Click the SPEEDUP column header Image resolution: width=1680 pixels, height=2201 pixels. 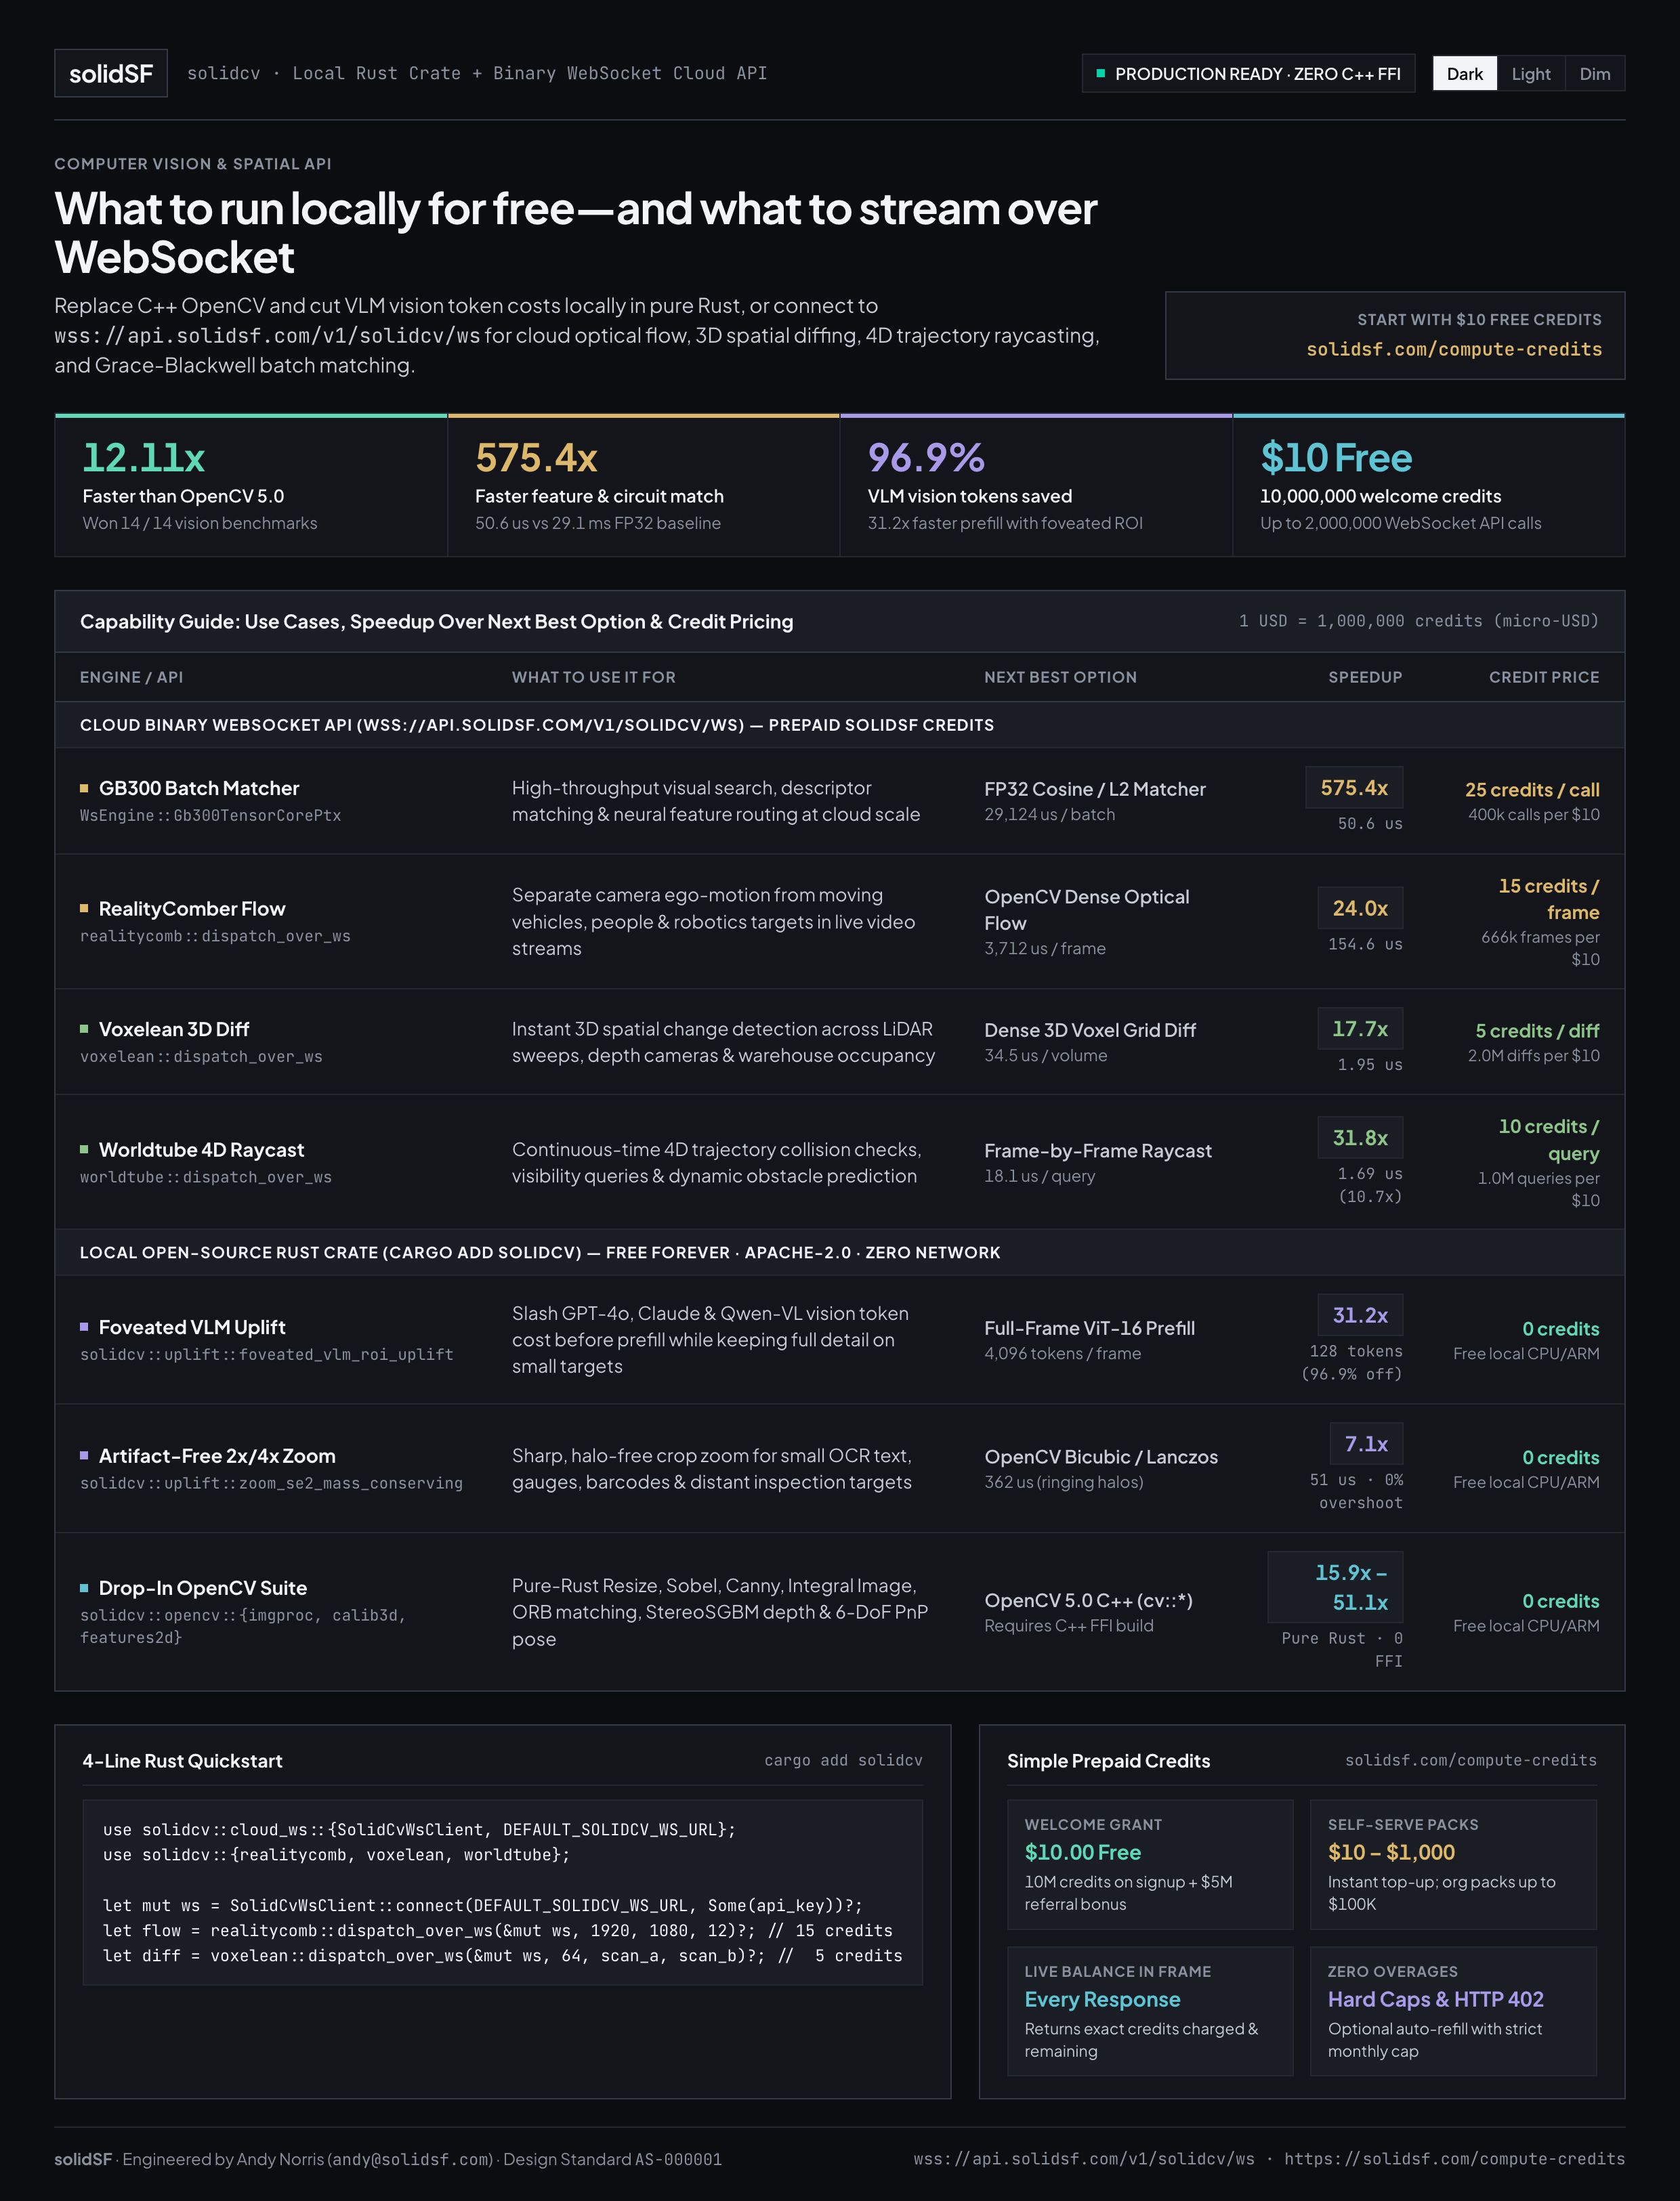[1365, 677]
